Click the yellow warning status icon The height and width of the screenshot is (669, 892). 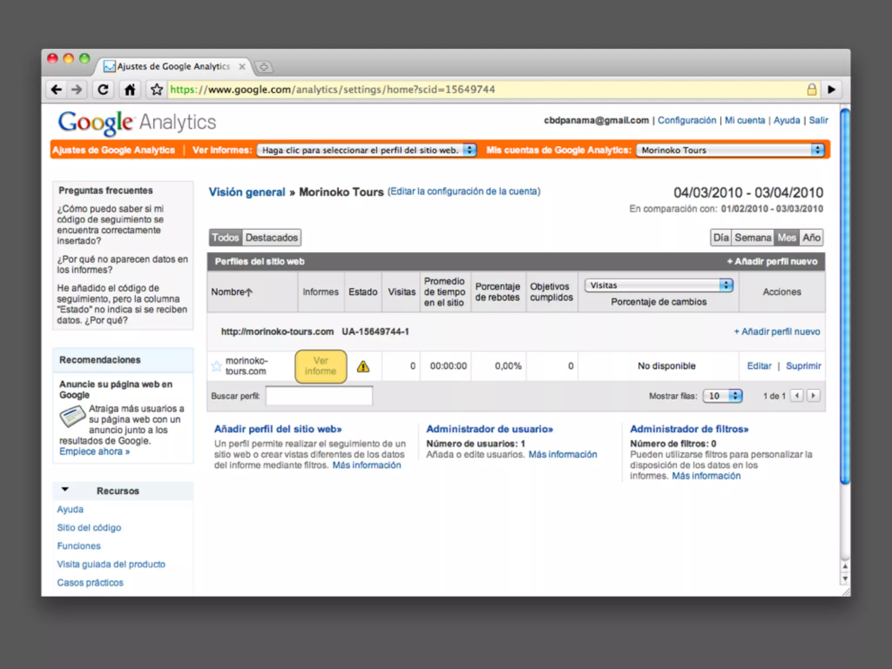363,367
